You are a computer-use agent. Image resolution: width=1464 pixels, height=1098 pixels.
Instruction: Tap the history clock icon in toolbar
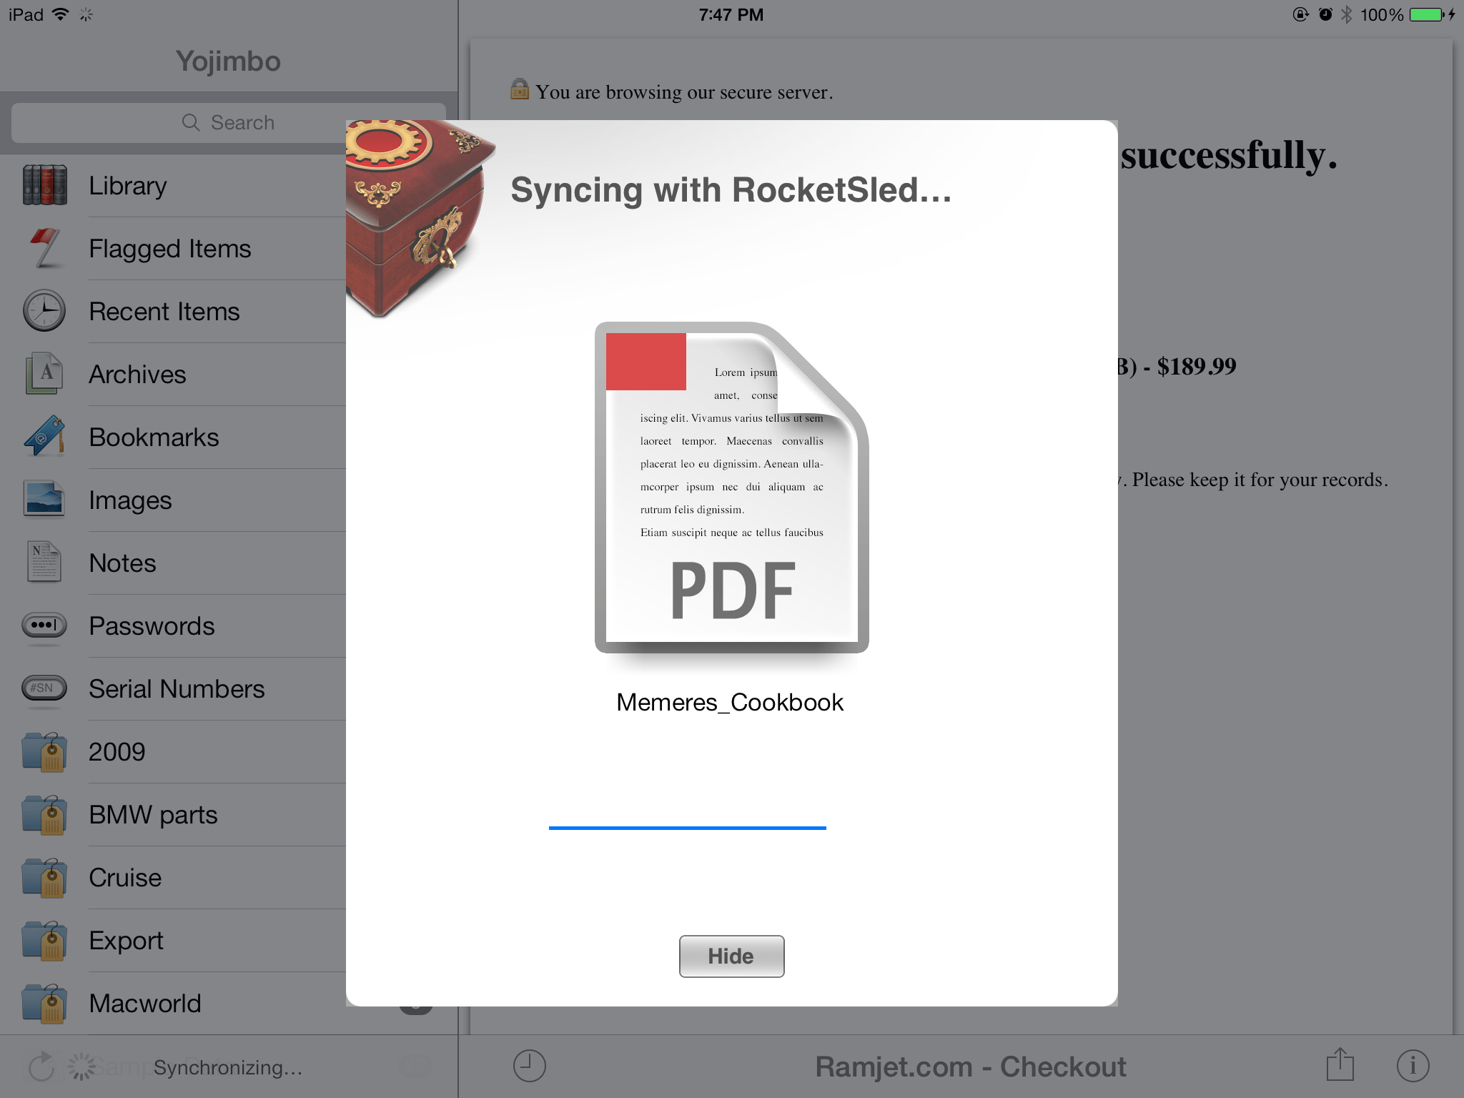[x=530, y=1066]
